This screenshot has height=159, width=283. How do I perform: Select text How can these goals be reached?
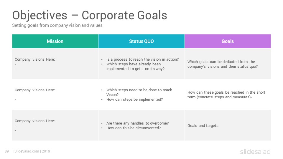[226, 95]
